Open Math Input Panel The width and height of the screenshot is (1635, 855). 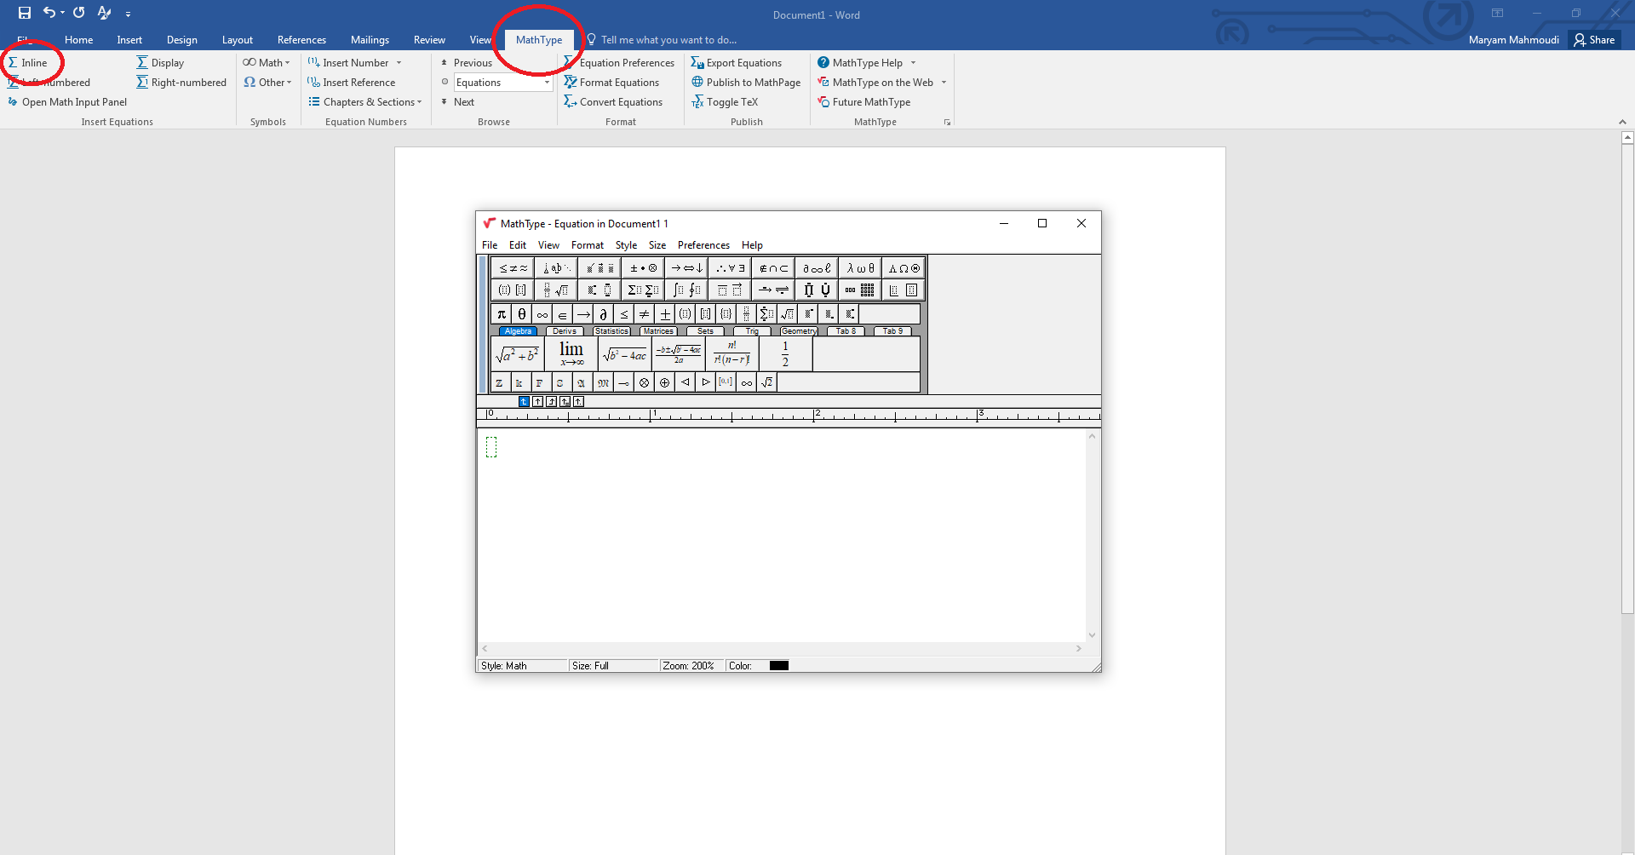[67, 102]
